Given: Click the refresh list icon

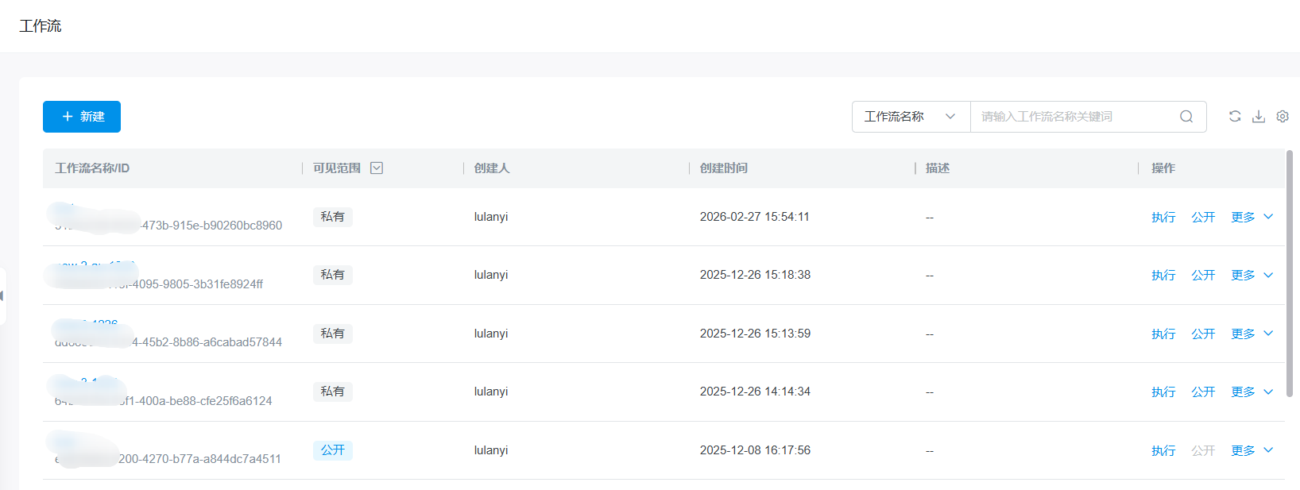Looking at the screenshot, I should point(1235,117).
